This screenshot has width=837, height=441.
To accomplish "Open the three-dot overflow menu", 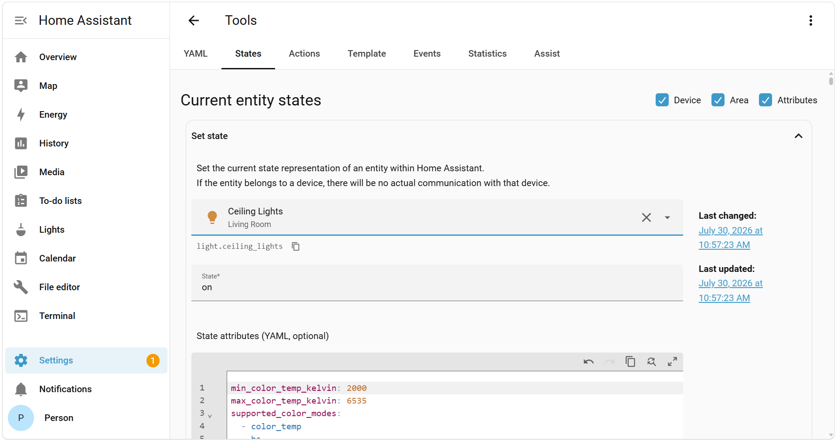I will (x=810, y=20).
